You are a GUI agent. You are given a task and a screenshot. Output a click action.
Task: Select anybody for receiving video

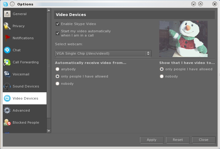pos(57,69)
